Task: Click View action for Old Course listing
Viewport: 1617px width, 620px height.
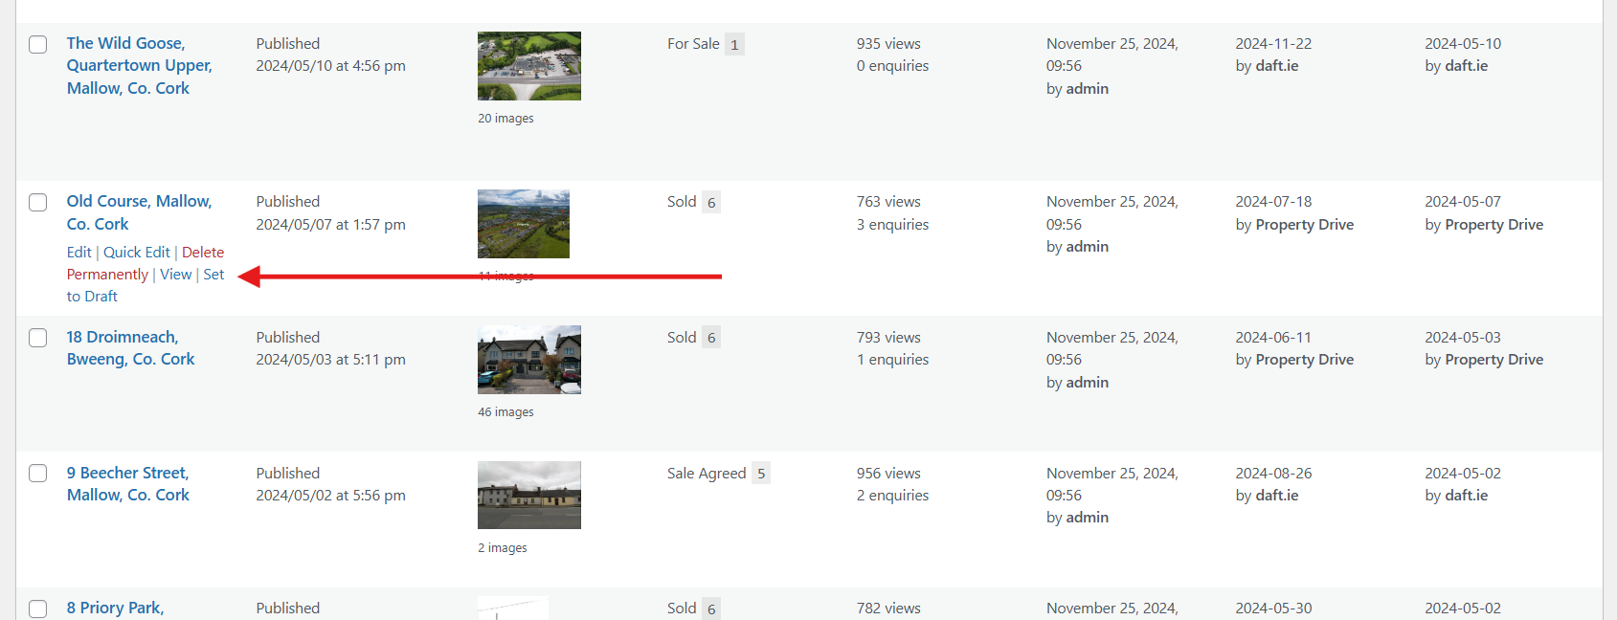Action: (x=175, y=275)
